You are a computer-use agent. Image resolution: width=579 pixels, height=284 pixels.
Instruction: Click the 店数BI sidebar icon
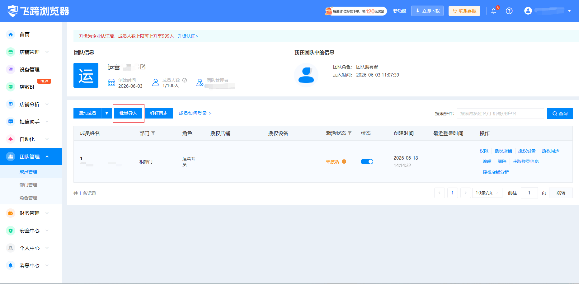[x=11, y=87]
